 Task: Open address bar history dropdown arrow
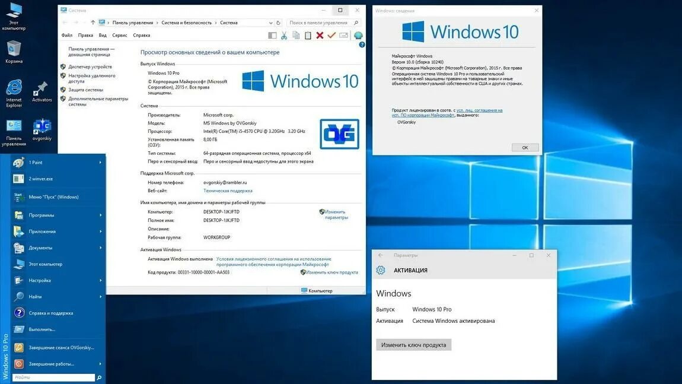point(270,23)
